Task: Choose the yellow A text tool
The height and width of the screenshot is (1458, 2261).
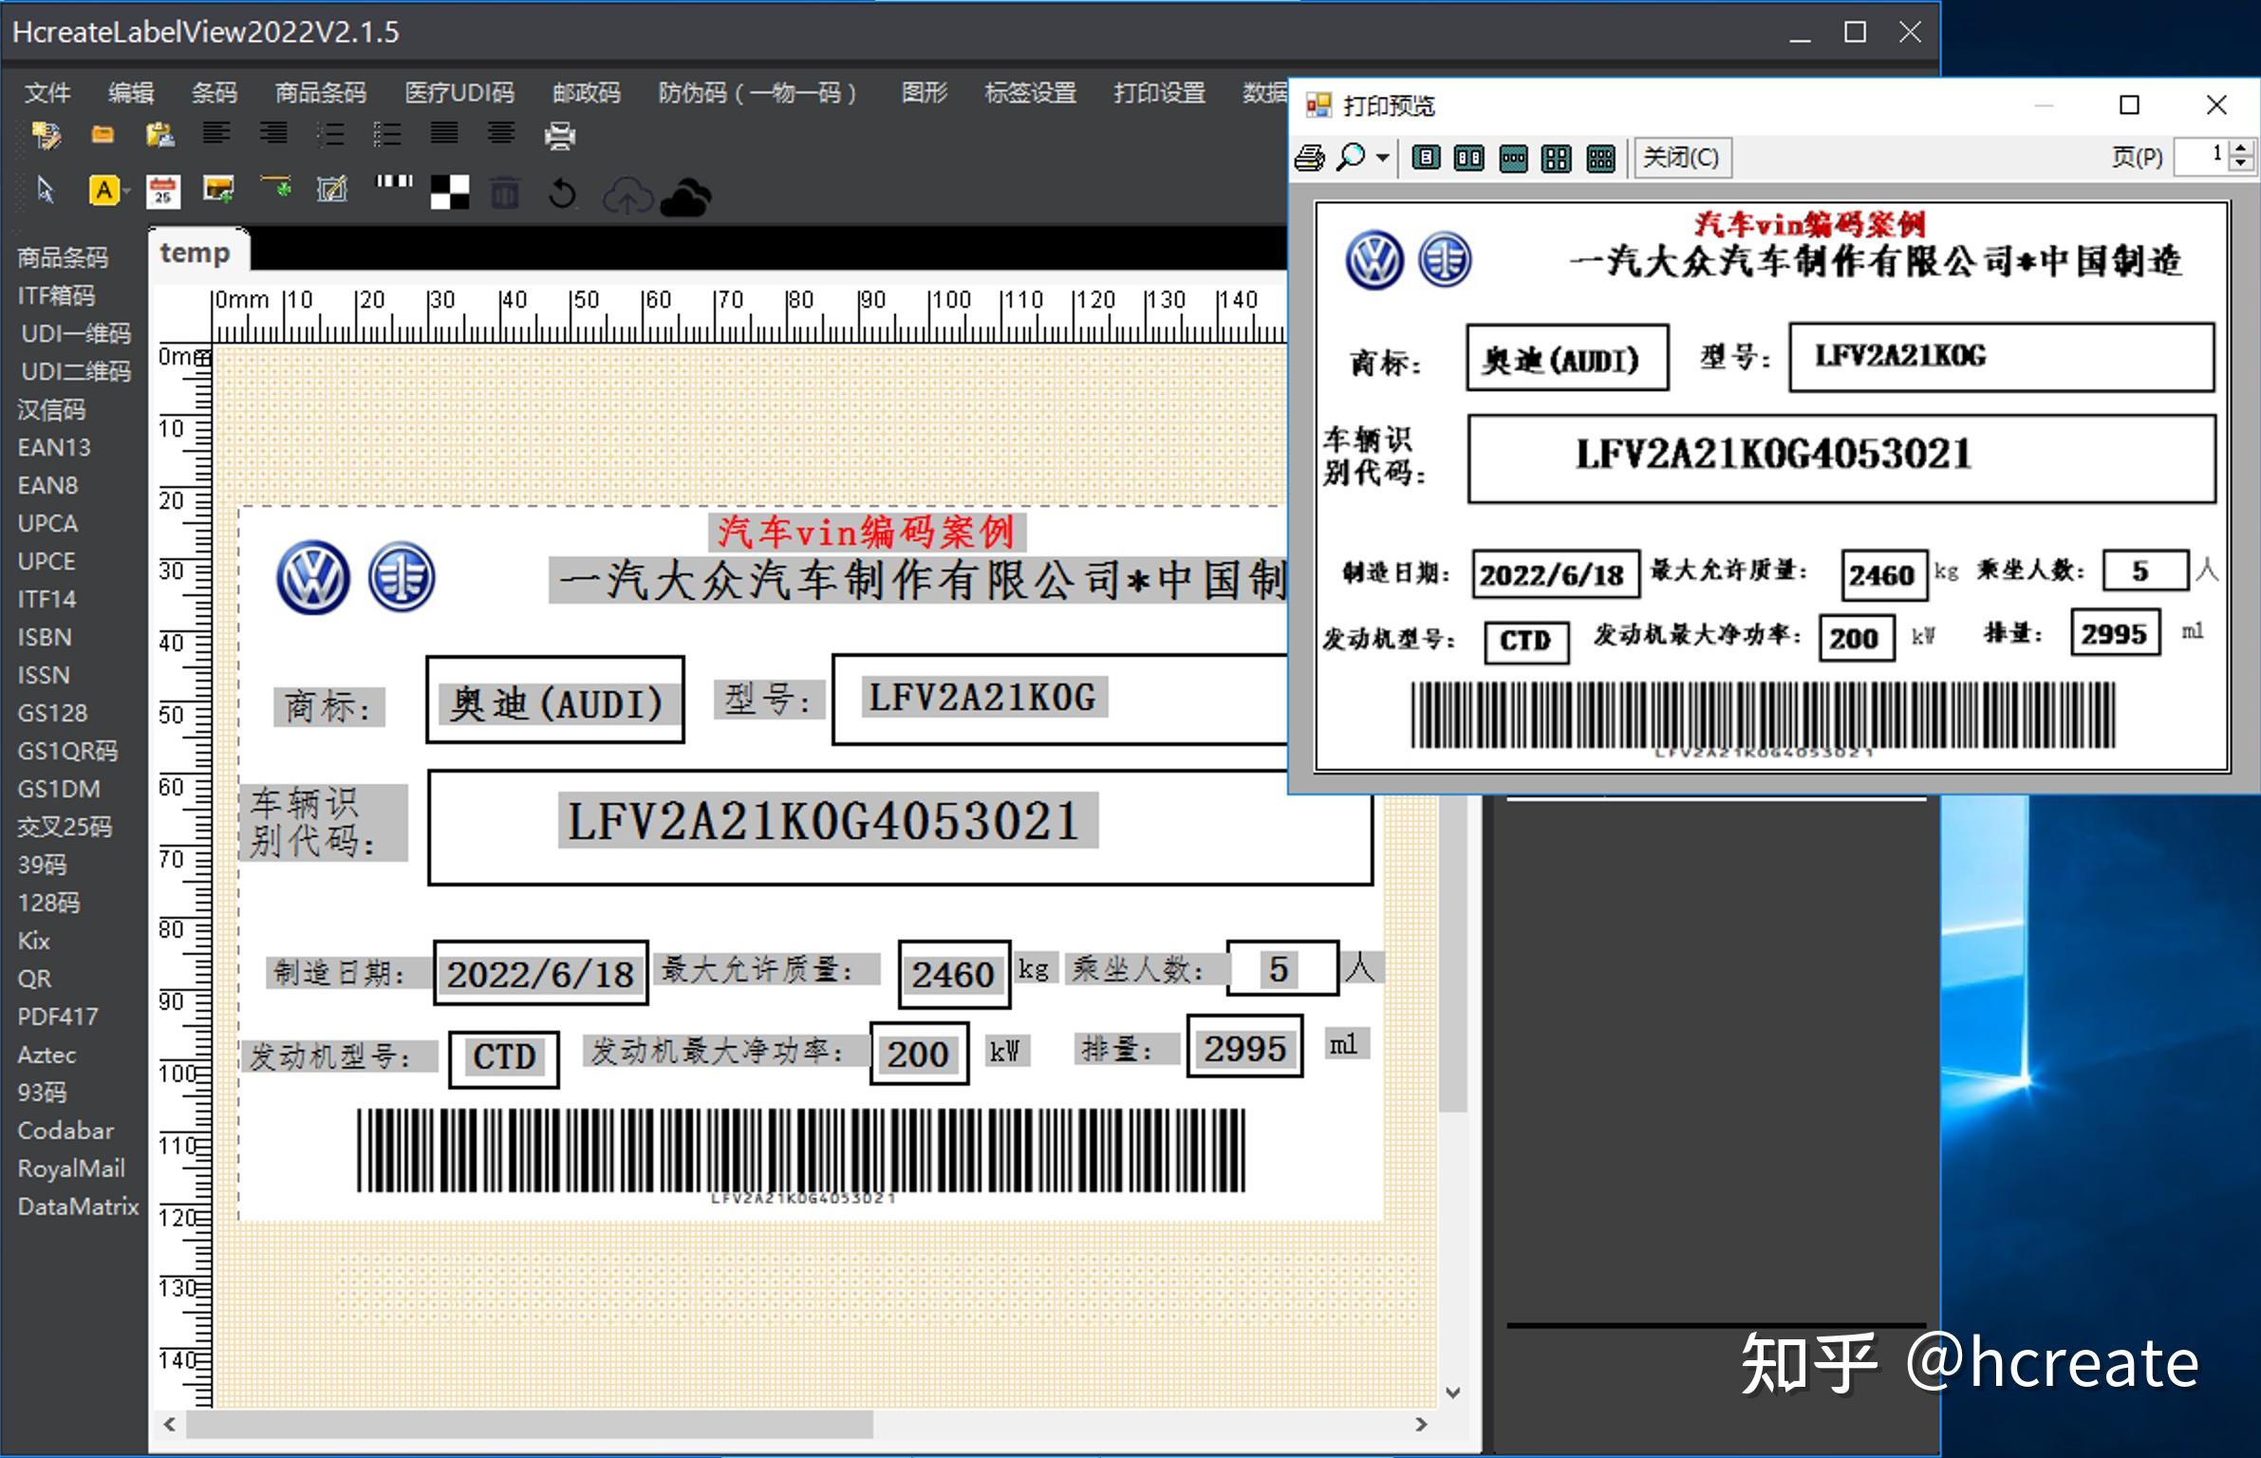Action: 103,191
